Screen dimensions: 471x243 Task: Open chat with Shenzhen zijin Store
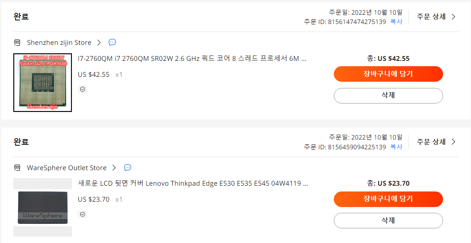point(112,42)
